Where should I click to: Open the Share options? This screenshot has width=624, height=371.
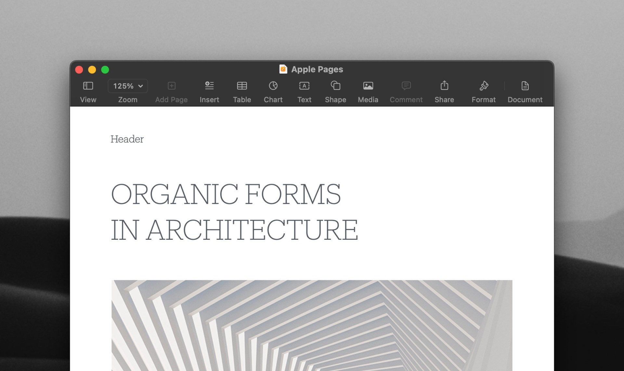pyautogui.click(x=443, y=91)
